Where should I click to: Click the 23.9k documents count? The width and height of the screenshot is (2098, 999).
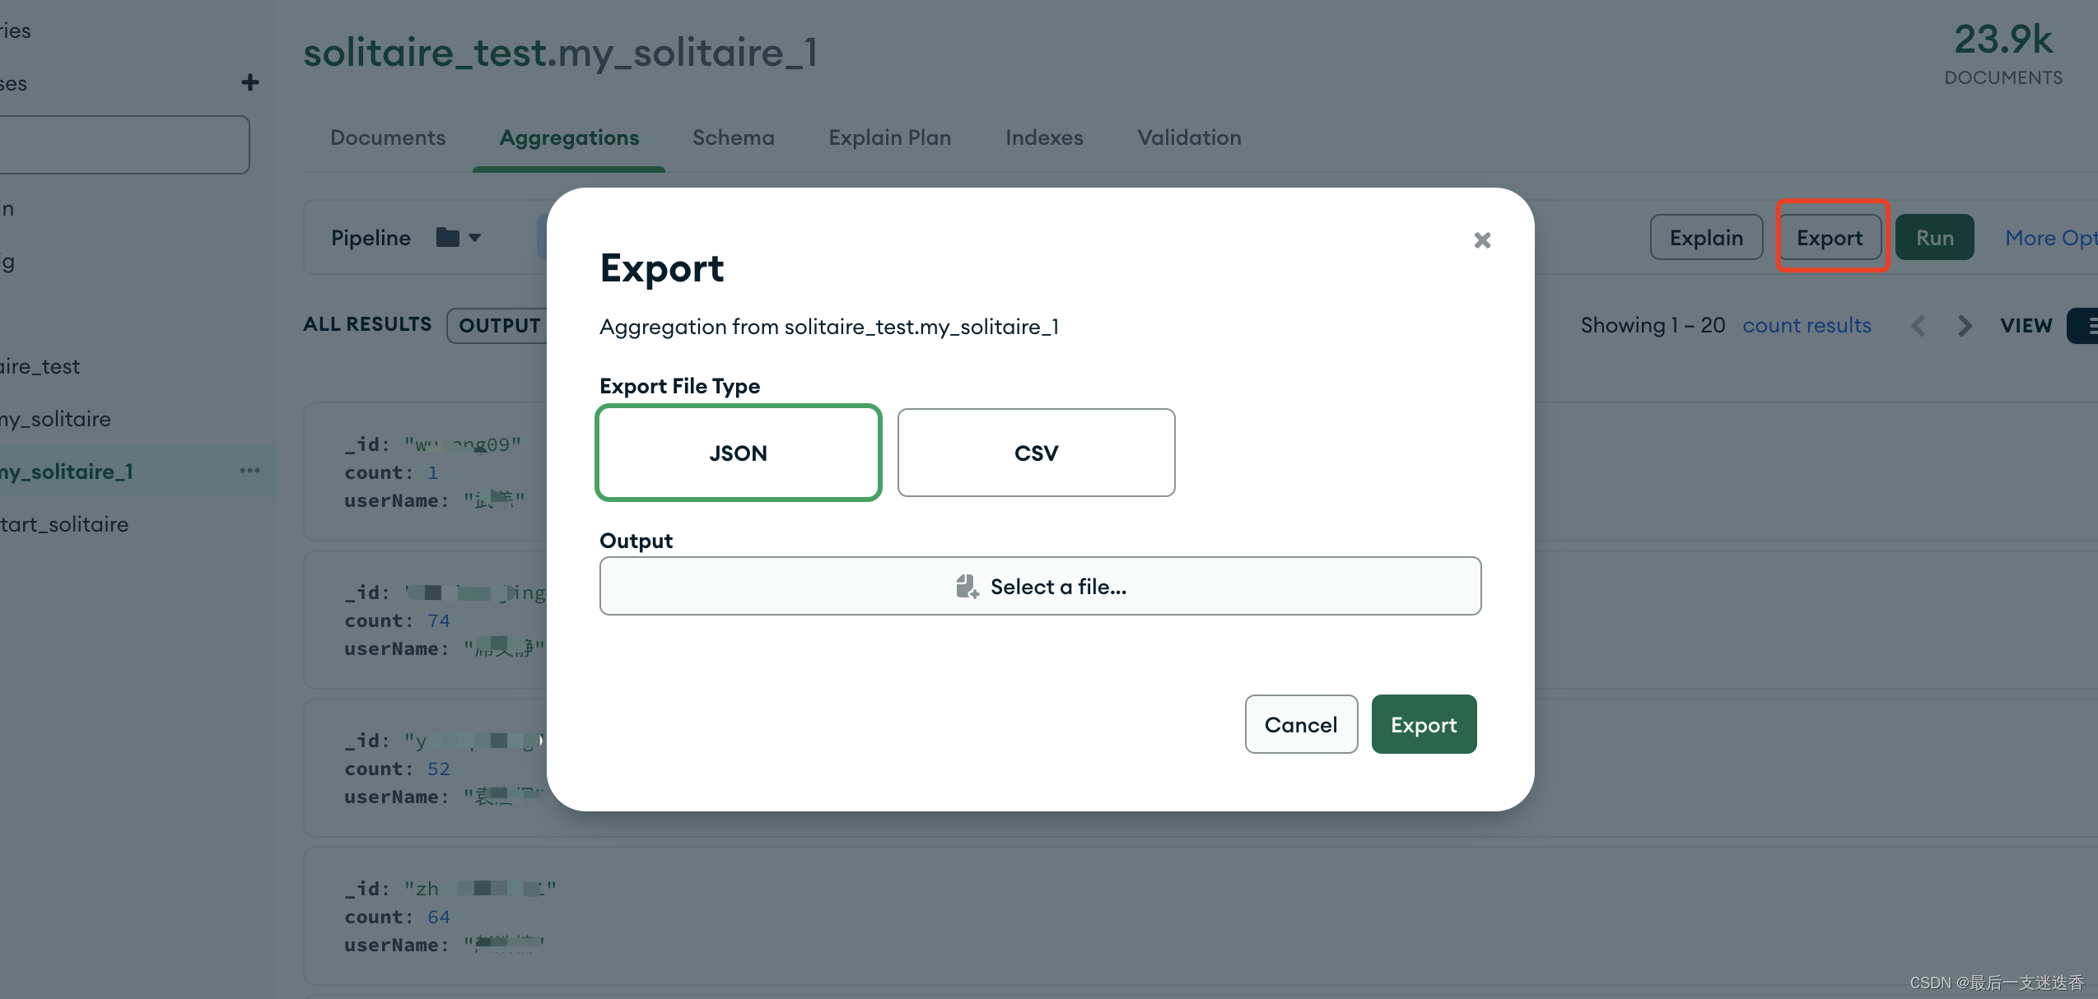pos(2003,39)
